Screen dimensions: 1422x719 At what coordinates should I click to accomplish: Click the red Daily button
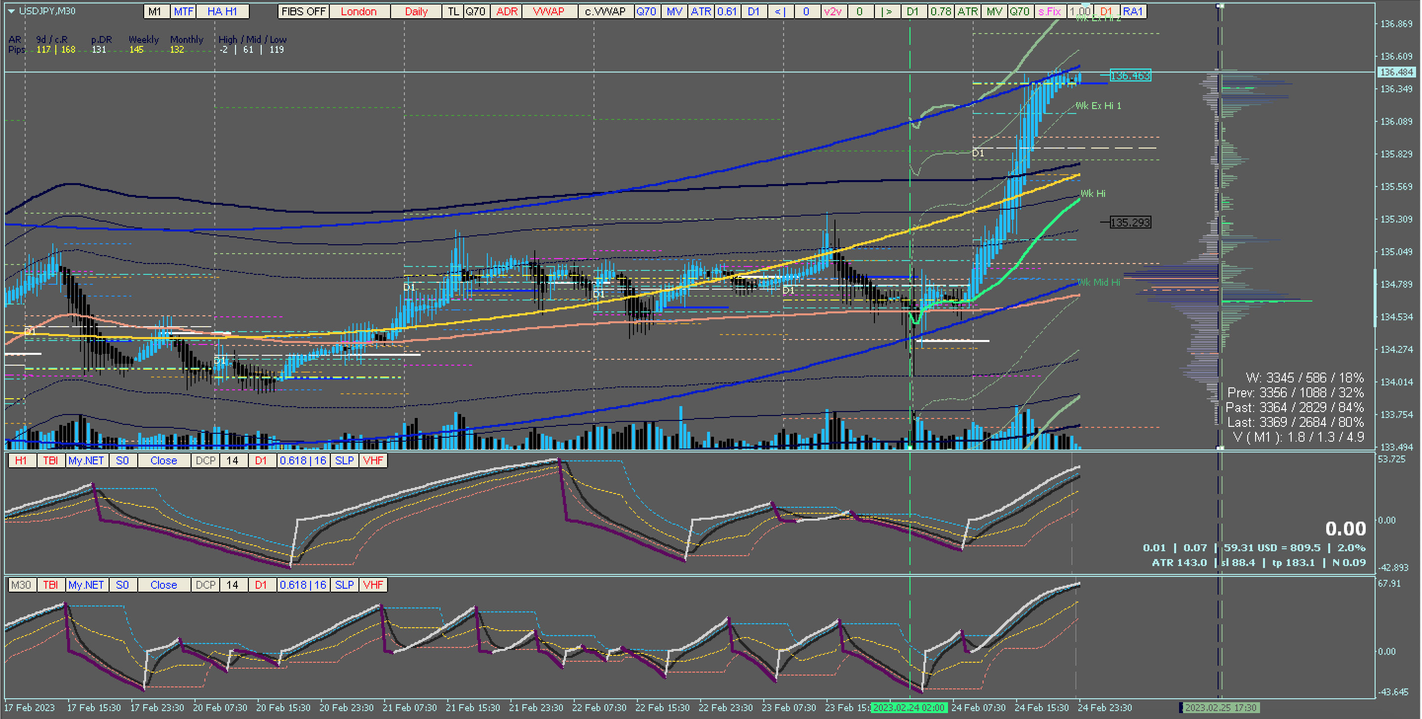pyautogui.click(x=416, y=11)
